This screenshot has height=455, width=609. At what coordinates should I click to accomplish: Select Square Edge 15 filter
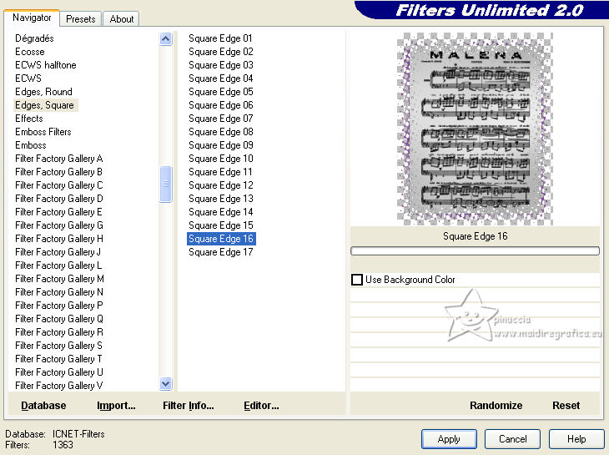pos(220,225)
